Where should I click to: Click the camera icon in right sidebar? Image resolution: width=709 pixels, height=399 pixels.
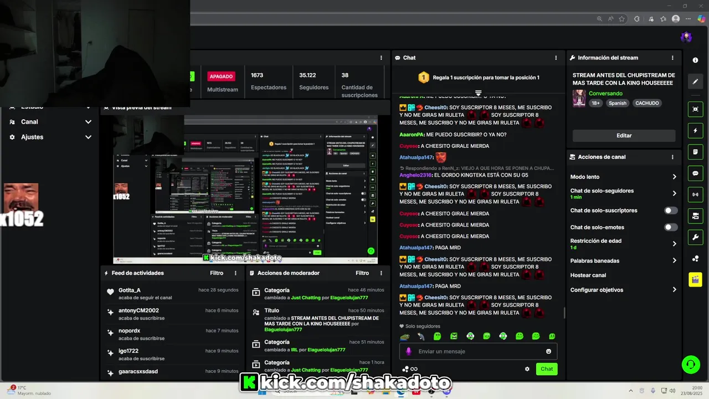tap(696, 216)
